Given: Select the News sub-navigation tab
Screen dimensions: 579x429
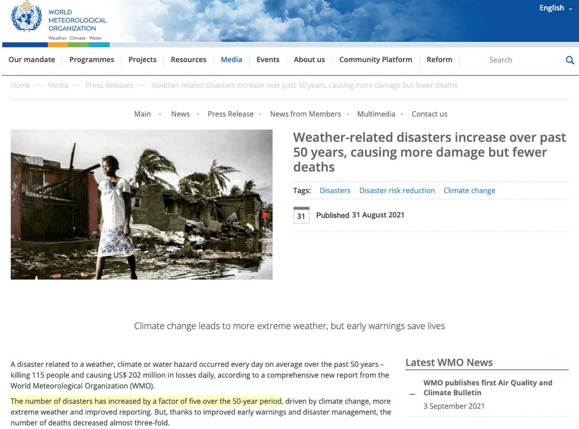Looking at the screenshot, I should 180,114.
